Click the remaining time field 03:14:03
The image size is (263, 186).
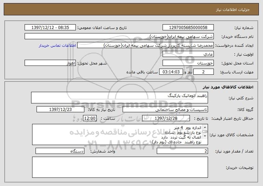(x=171, y=72)
